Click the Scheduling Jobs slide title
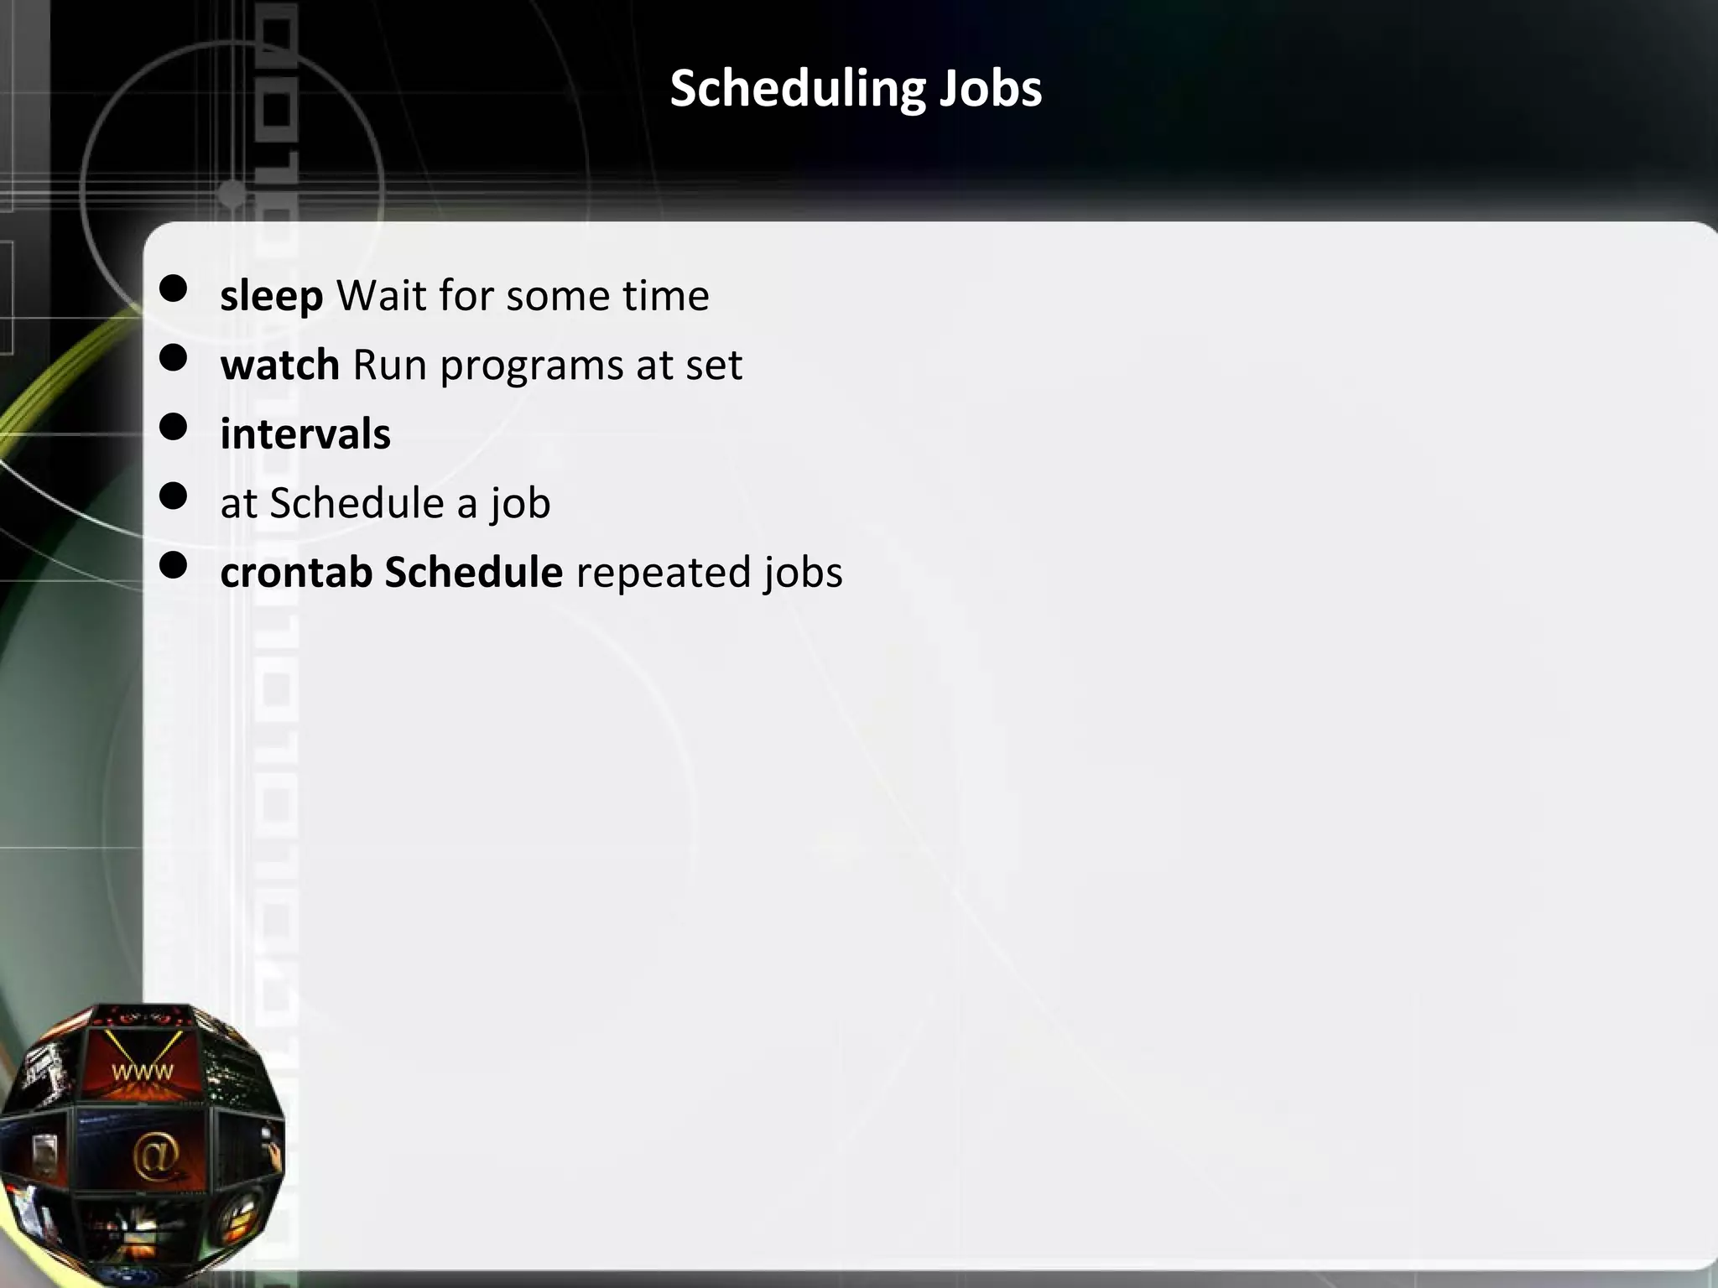 856,88
